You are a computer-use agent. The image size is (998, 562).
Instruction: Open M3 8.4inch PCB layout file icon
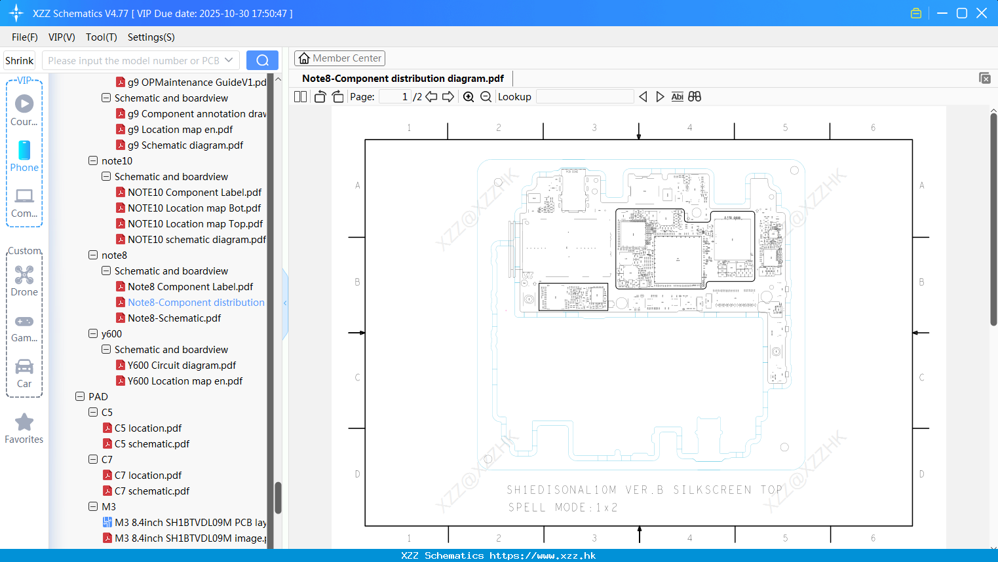(107, 522)
